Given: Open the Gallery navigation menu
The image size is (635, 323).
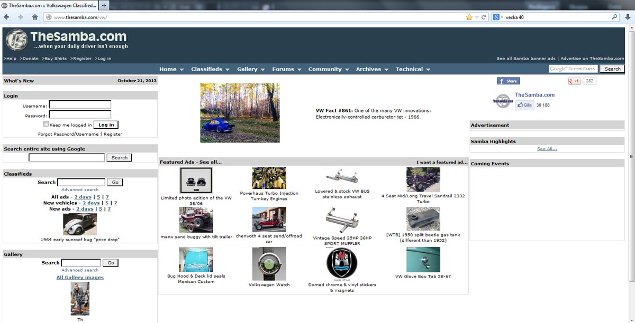Looking at the screenshot, I should [251, 69].
